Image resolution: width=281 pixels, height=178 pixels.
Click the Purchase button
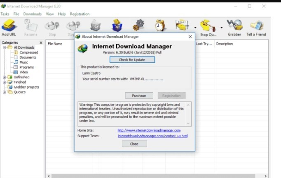pyautogui.click(x=139, y=96)
